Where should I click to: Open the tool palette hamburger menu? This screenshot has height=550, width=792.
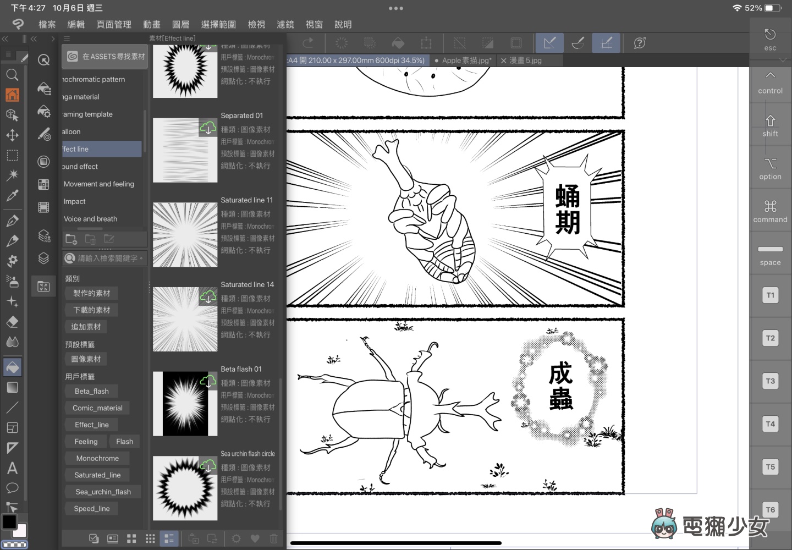coord(8,54)
